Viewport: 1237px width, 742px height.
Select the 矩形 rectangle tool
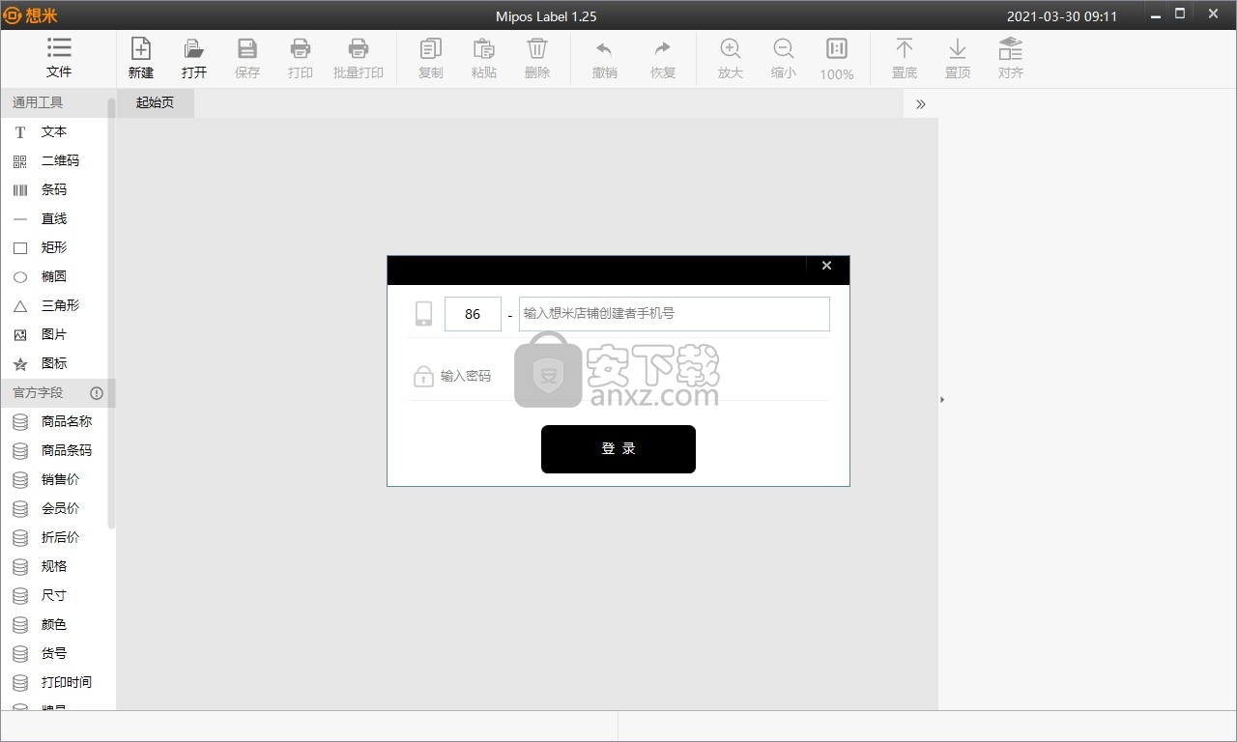click(x=54, y=247)
